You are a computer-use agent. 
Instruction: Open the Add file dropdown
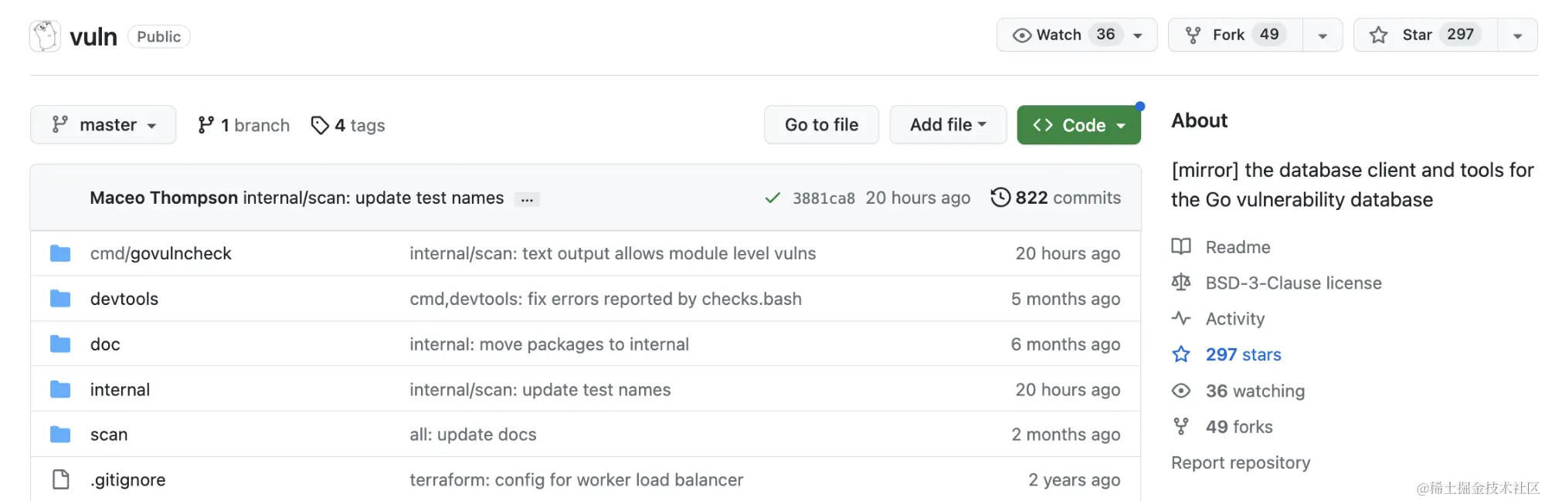(x=948, y=124)
